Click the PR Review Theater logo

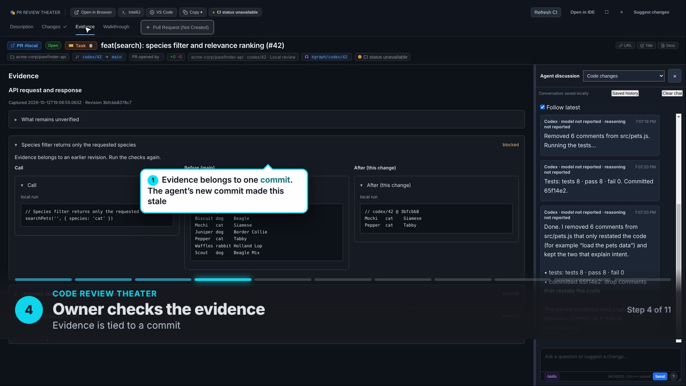(35, 12)
